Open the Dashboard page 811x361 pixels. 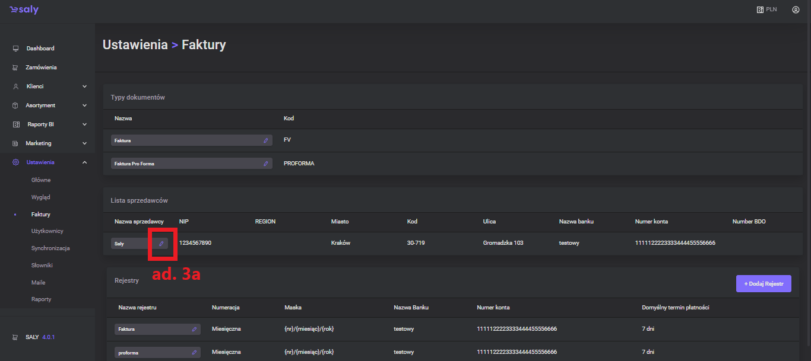(40, 49)
